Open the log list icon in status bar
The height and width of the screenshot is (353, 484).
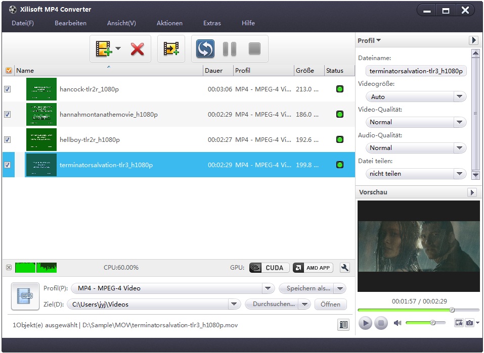(x=343, y=325)
